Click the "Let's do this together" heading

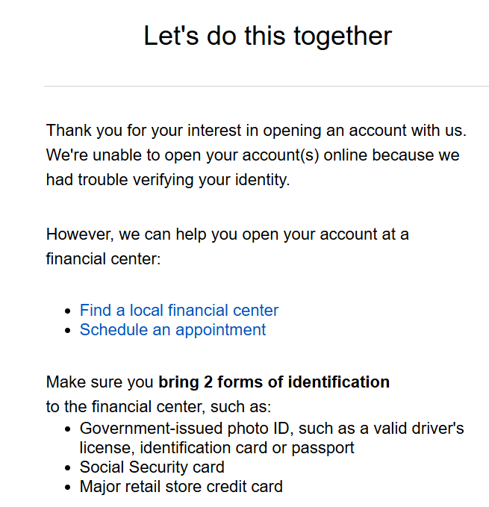click(x=267, y=36)
